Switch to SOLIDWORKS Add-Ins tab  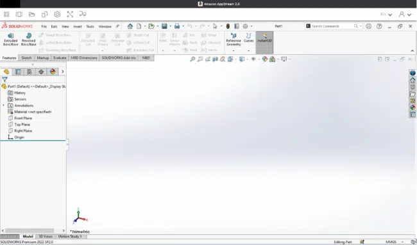pyautogui.click(x=119, y=58)
